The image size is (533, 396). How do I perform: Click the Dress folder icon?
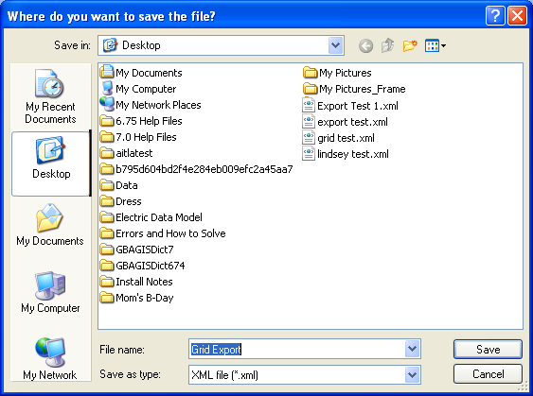107,201
